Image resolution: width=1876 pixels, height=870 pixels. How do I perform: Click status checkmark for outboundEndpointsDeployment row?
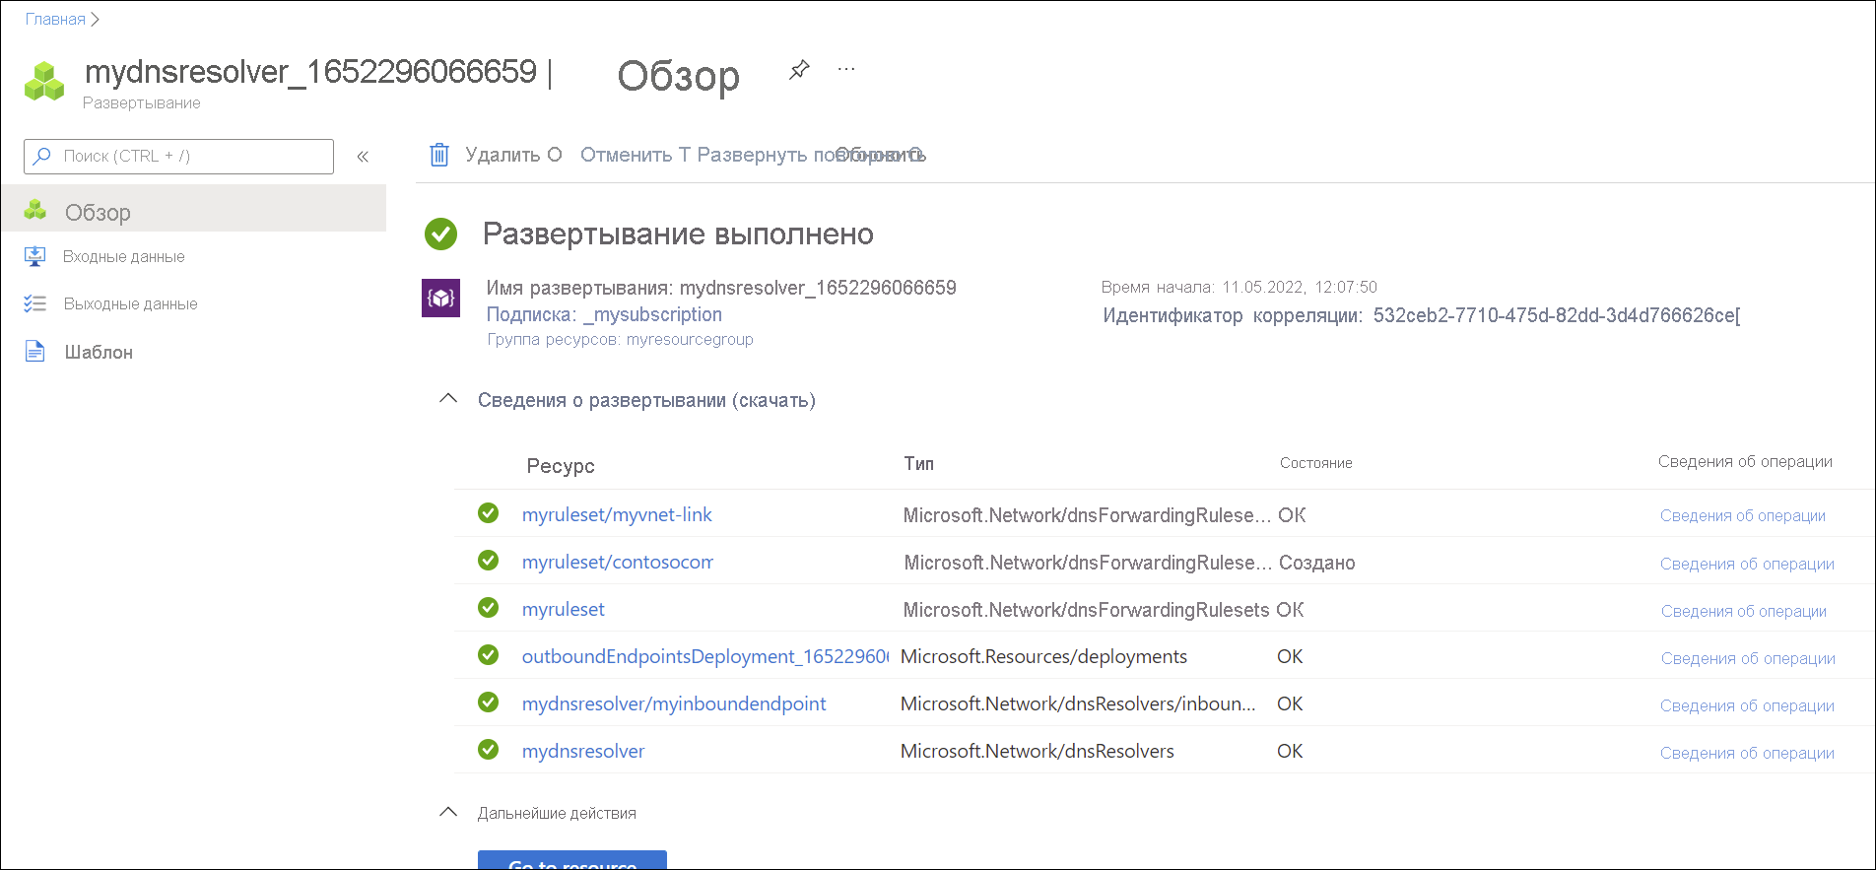coord(488,655)
